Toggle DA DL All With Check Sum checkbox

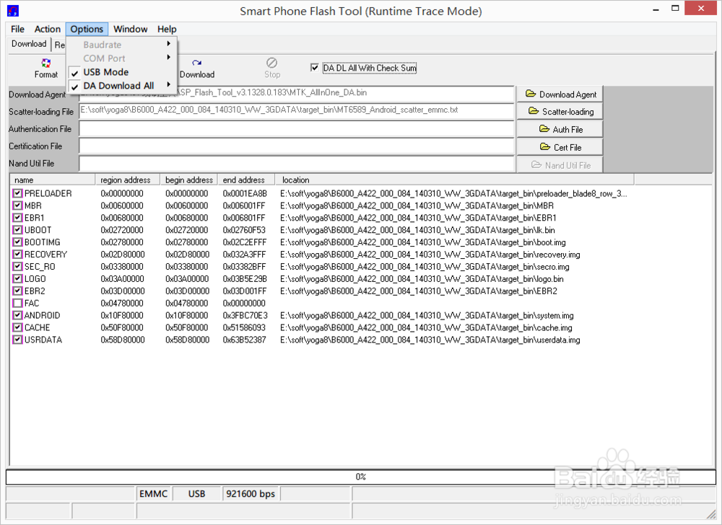[315, 68]
